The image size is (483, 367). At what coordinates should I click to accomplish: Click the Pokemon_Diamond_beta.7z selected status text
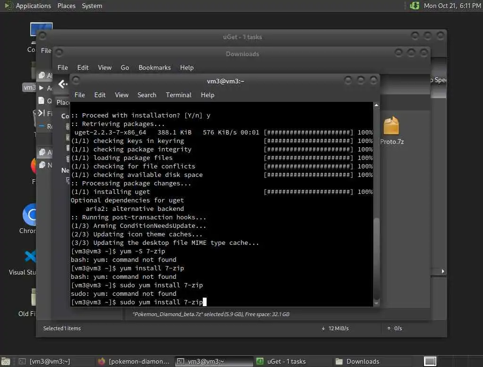tap(211, 314)
